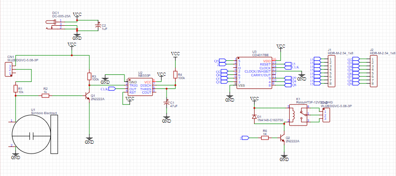
Task: Click the 1K value under R6
Action: [x=265, y=134]
